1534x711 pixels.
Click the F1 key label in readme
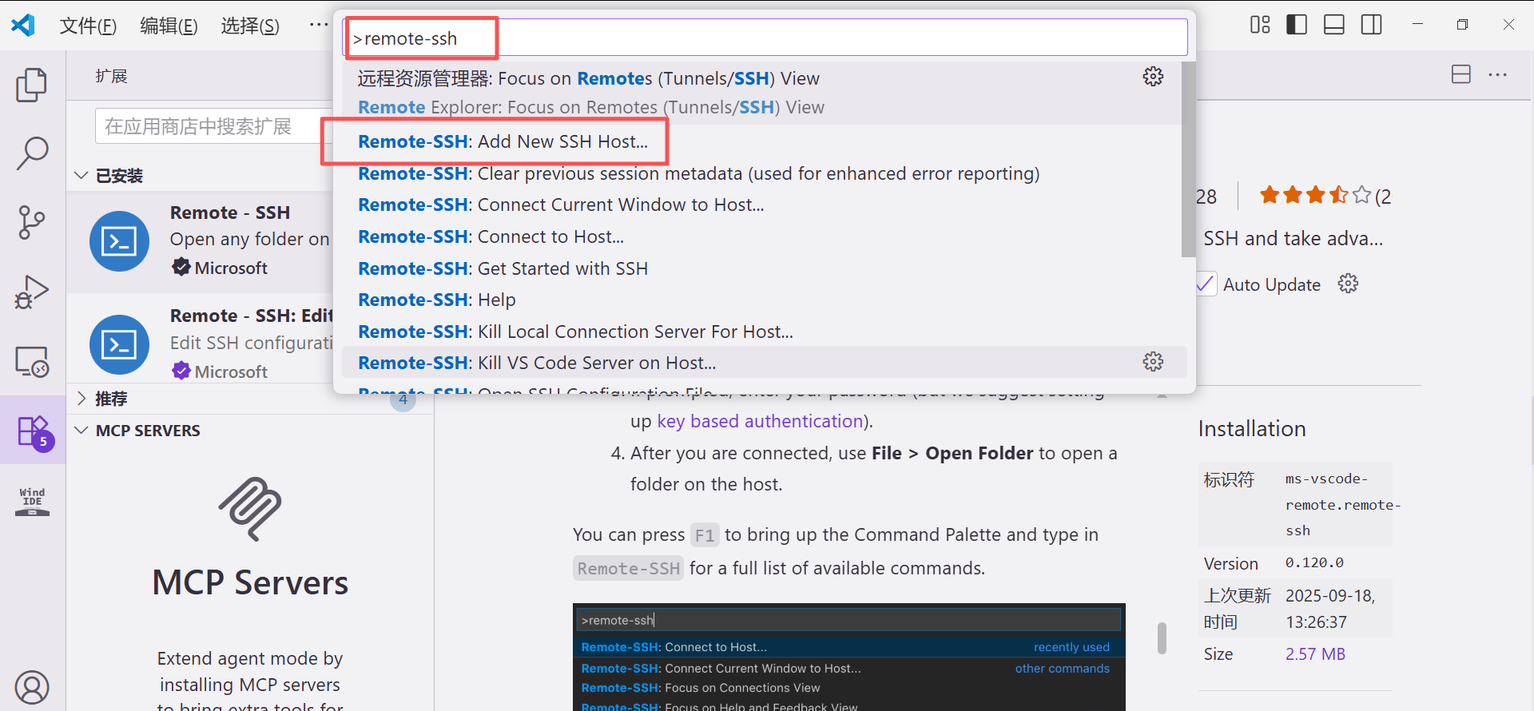(x=705, y=535)
